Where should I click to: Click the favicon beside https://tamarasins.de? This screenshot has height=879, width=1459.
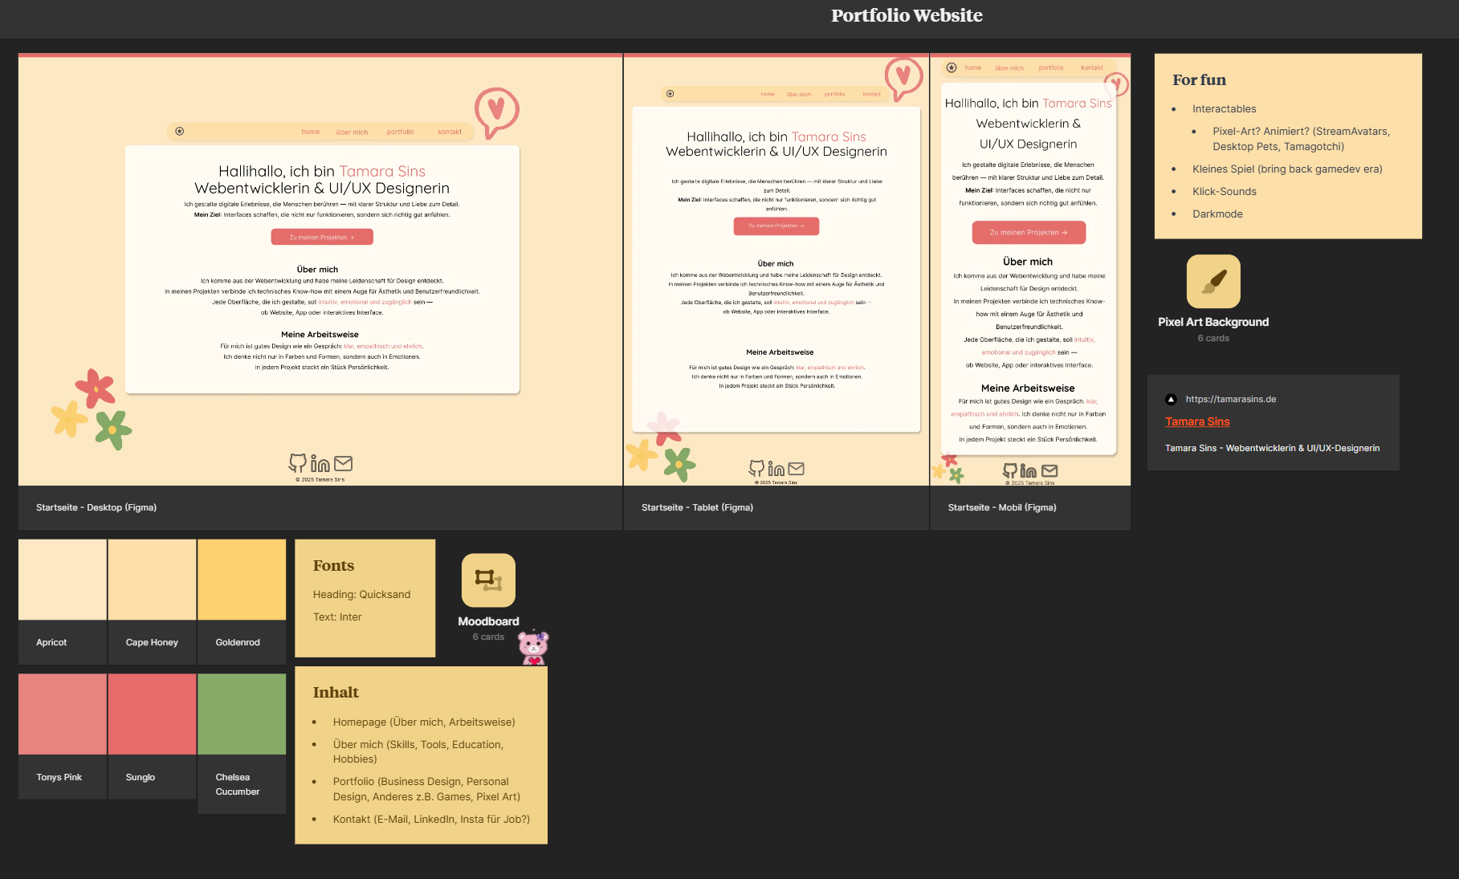(1171, 399)
